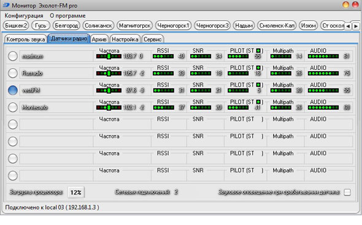Click the Rusradio station name field
The width and height of the screenshot is (362, 225).
tap(56, 73)
